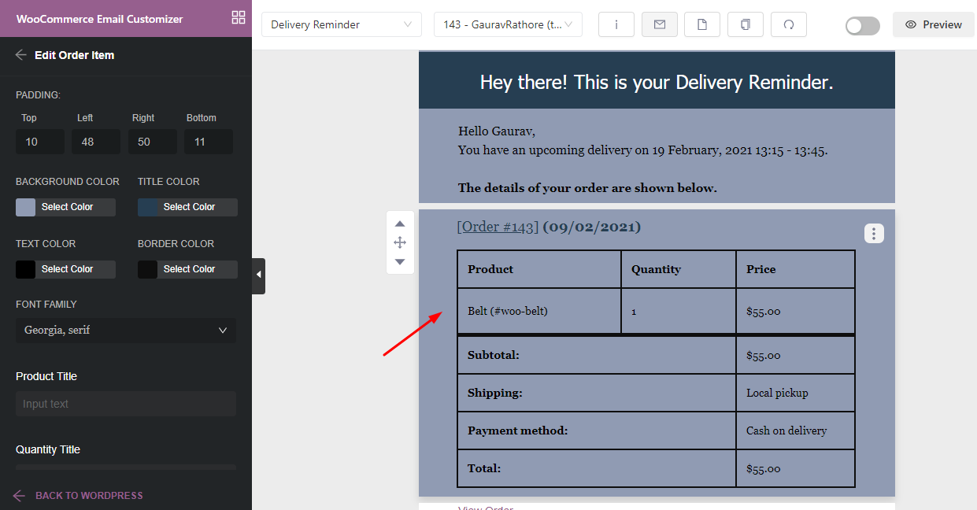Click the Shipping label row
977x510 pixels.
597,393
